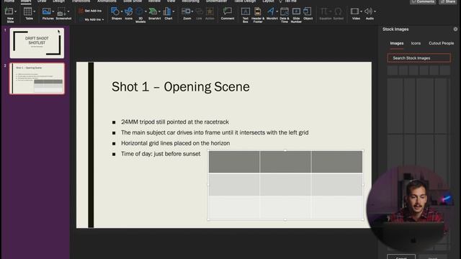Screen dimensions: 461x259
Task: Click the Pictures icon
Action: (x=46, y=12)
